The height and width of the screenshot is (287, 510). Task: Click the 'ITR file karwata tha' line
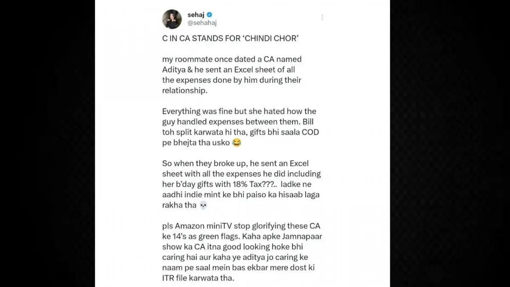tap(198, 277)
